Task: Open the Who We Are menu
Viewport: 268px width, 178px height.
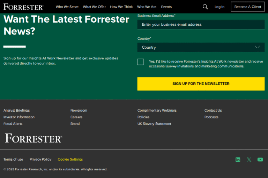Action: (x=147, y=7)
